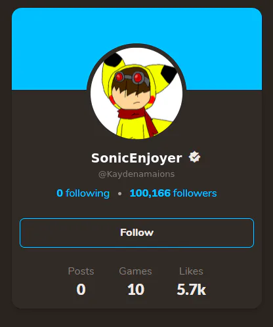Click the dot separator between counts
This screenshot has height=327, width=273.
pyautogui.click(x=119, y=193)
